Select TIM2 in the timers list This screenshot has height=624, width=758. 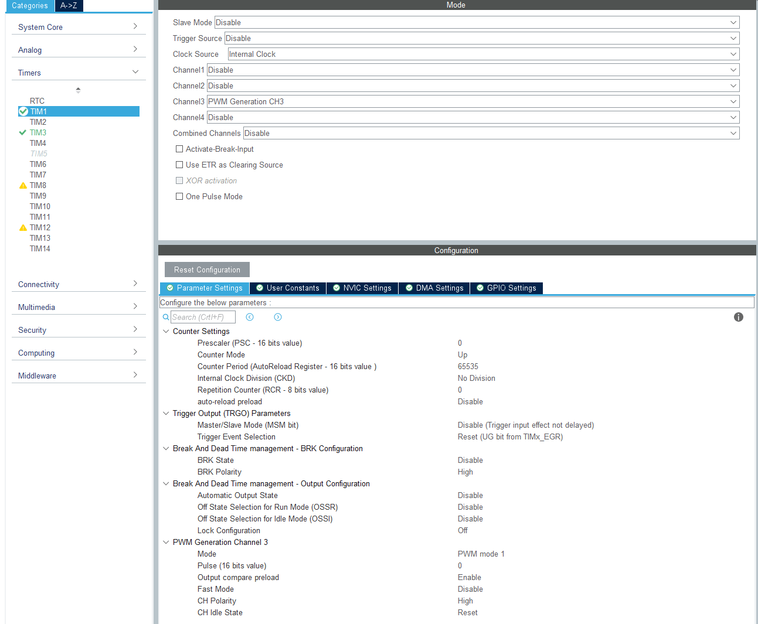tap(38, 122)
